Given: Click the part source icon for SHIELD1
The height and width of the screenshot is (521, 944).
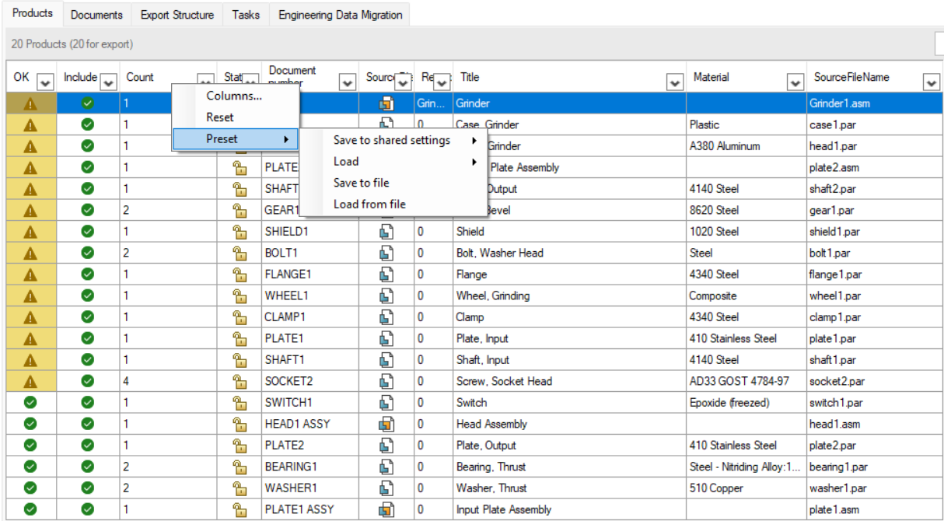Looking at the screenshot, I should point(386,232).
